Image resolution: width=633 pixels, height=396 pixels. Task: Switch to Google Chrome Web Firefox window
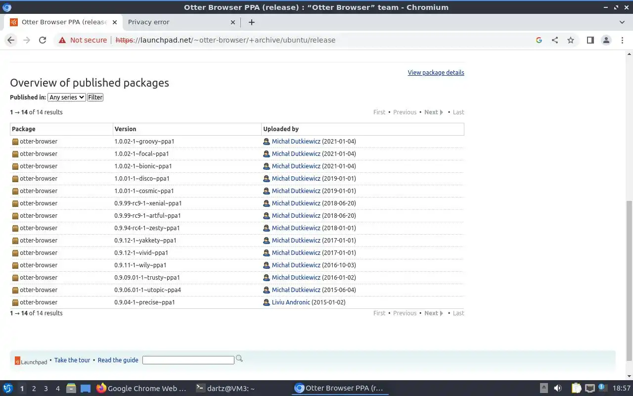(x=141, y=388)
